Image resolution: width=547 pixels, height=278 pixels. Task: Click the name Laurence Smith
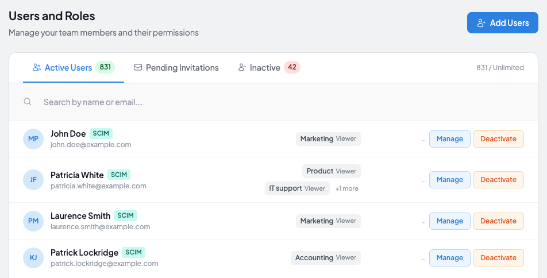point(80,216)
